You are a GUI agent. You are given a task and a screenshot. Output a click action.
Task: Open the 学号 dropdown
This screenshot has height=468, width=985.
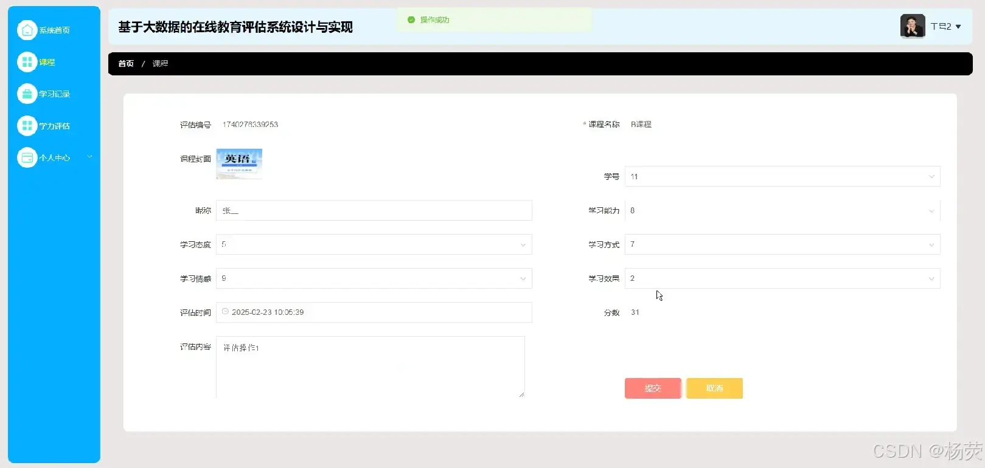(782, 176)
